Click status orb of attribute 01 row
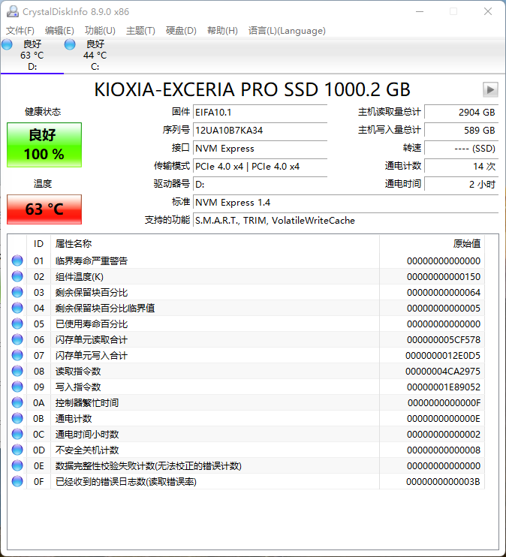Image resolution: width=506 pixels, height=557 pixels. (x=17, y=260)
